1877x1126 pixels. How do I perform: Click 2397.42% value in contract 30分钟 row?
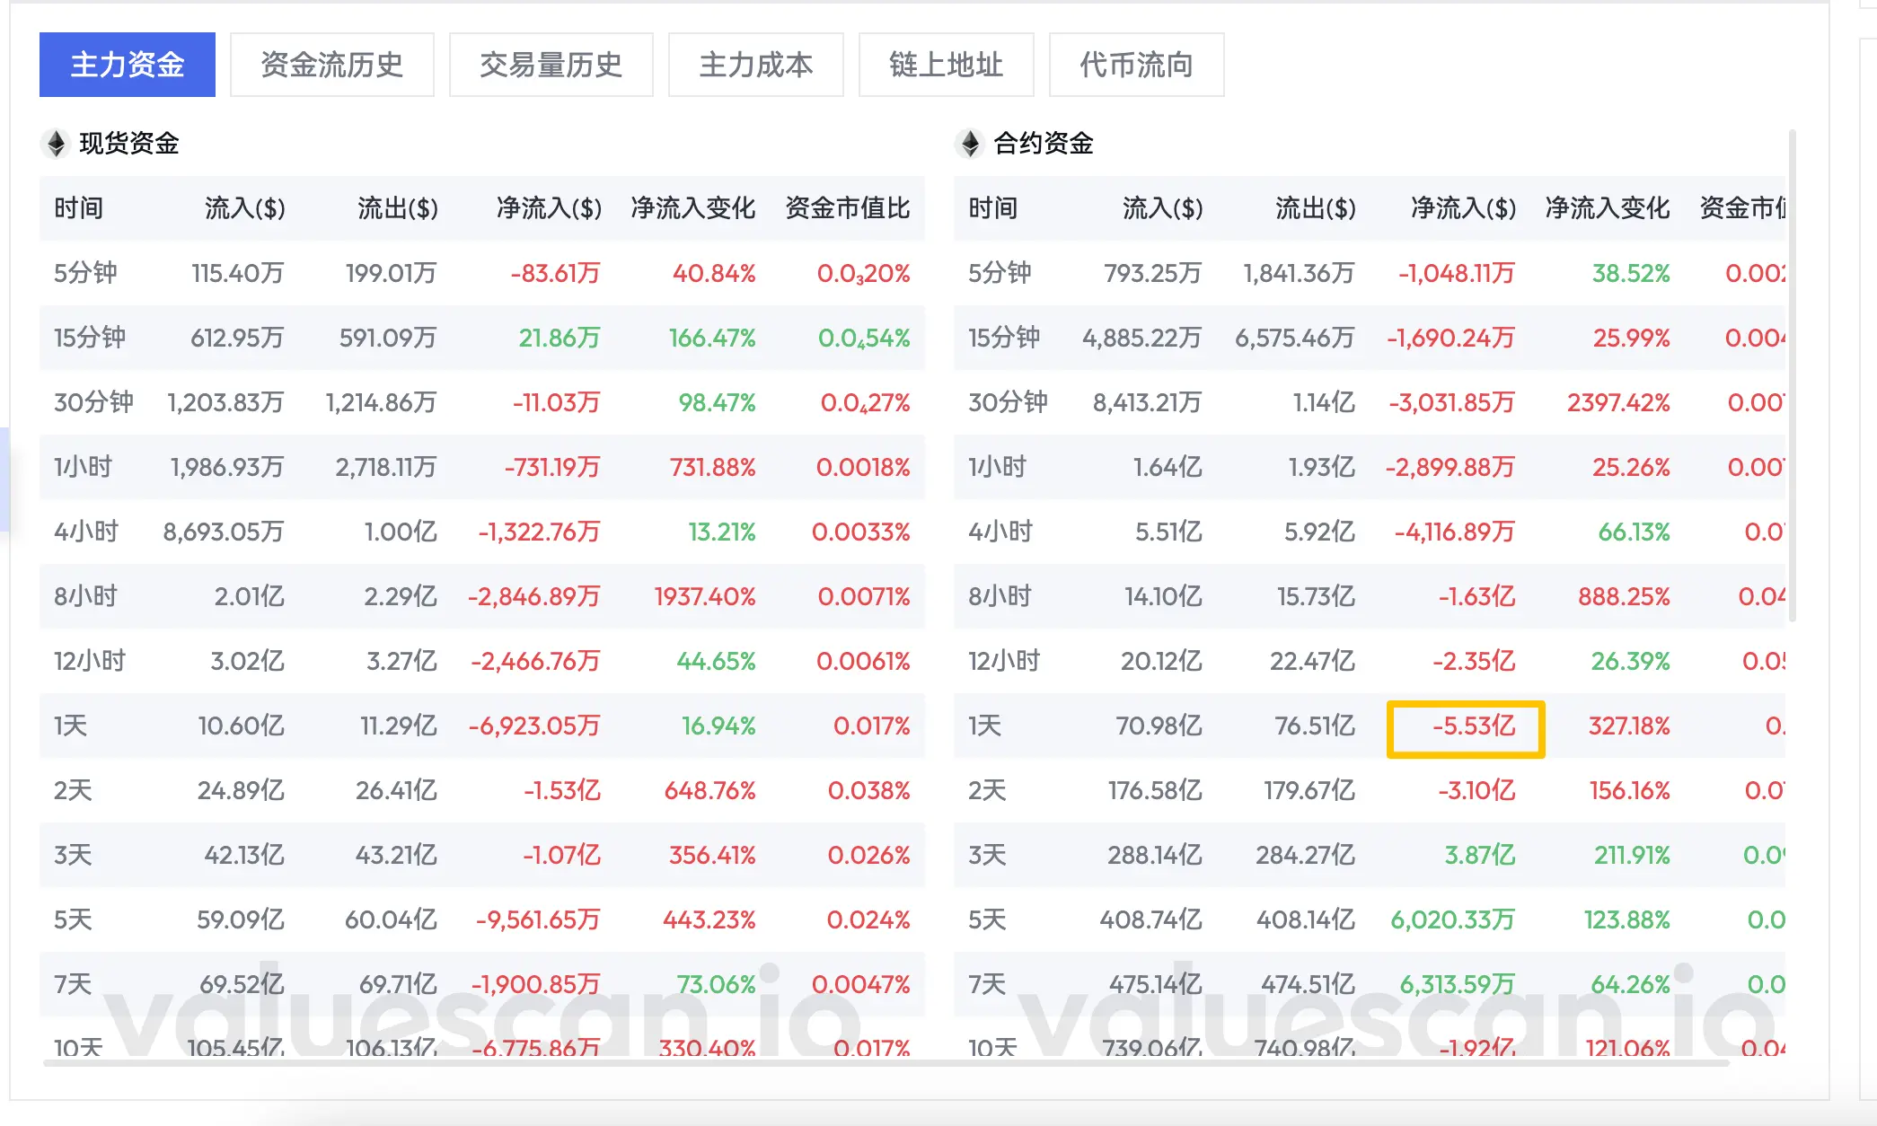tap(1617, 402)
